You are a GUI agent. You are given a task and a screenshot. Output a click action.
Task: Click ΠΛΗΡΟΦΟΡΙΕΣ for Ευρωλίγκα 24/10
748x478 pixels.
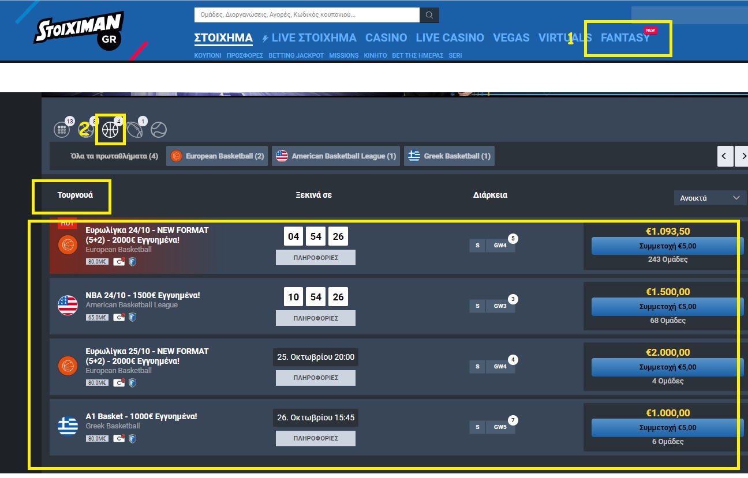pos(316,257)
